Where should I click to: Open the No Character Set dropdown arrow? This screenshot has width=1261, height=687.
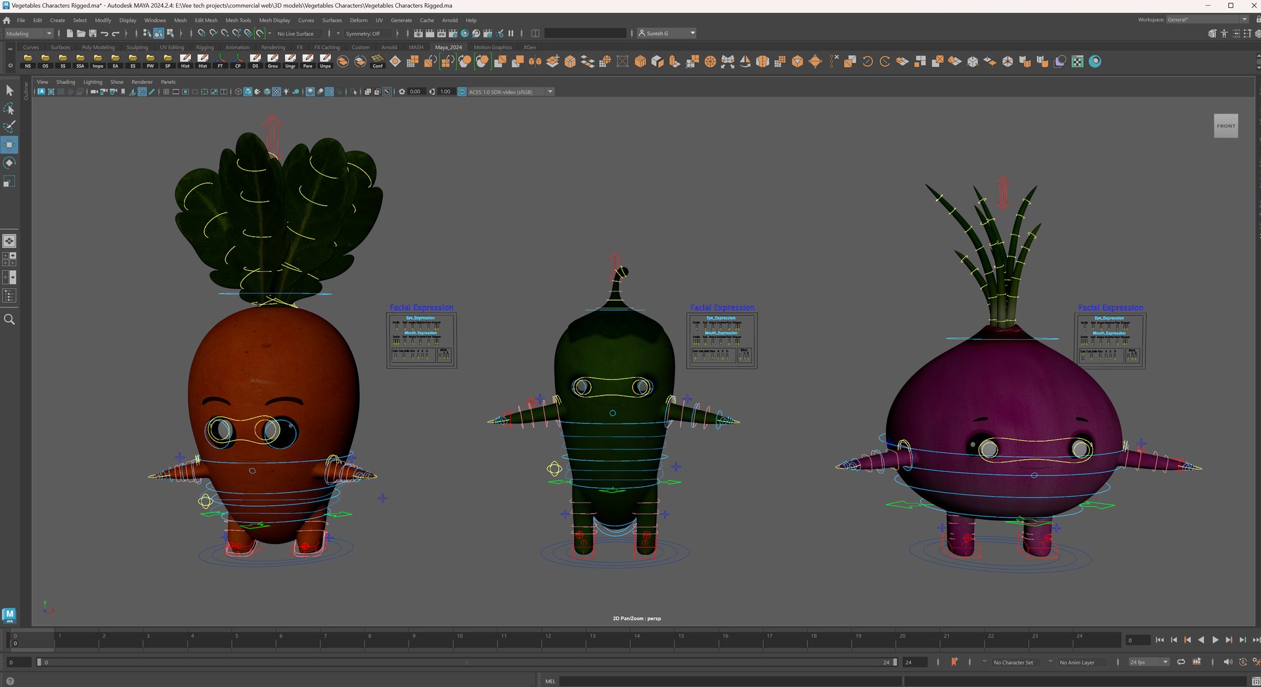pyautogui.click(x=984, y=661)
